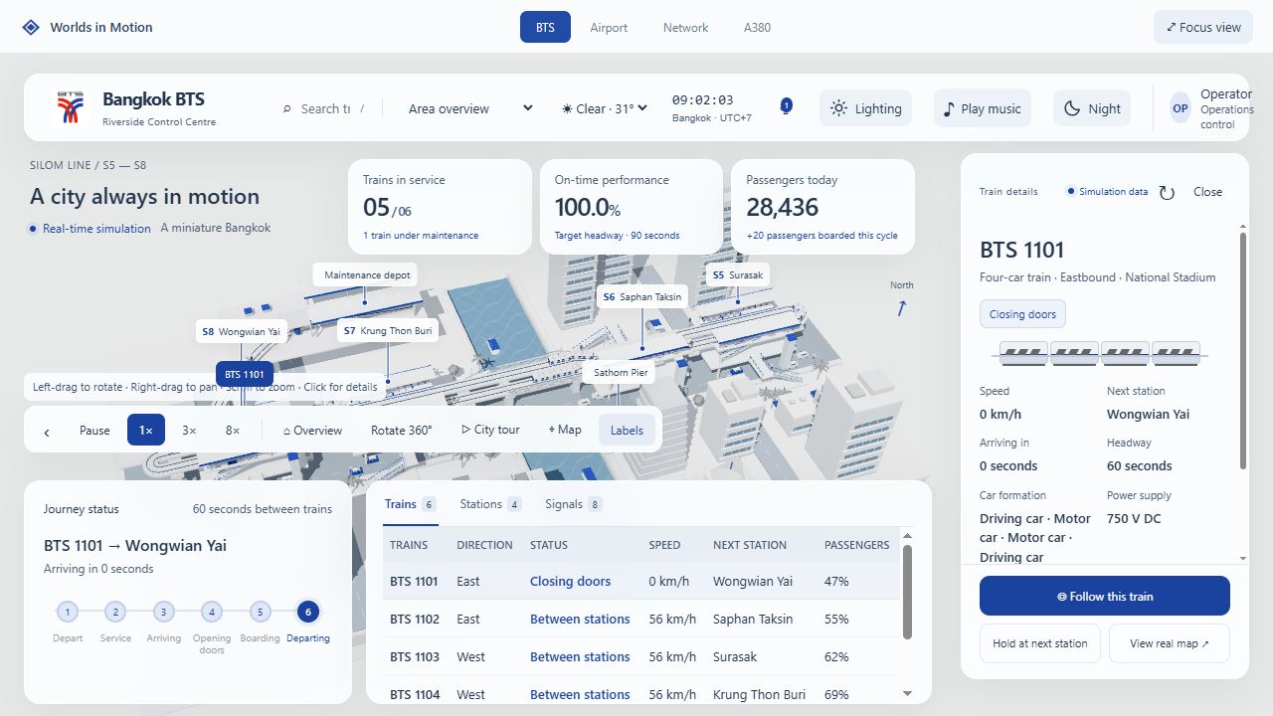Open the notifications bell
The image size is (1273, 716).
click(x=786, y=107)
